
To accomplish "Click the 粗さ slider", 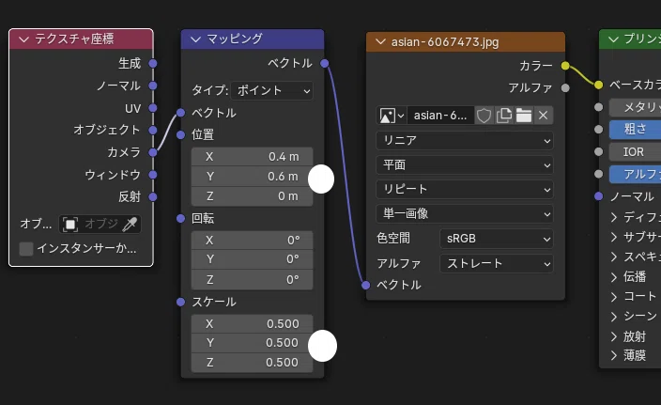I will [635, 130].
